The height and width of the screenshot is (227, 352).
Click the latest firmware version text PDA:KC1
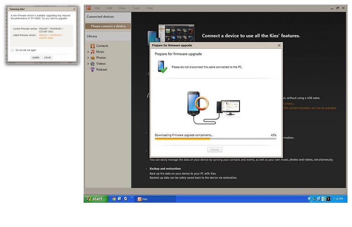(51, 36)
